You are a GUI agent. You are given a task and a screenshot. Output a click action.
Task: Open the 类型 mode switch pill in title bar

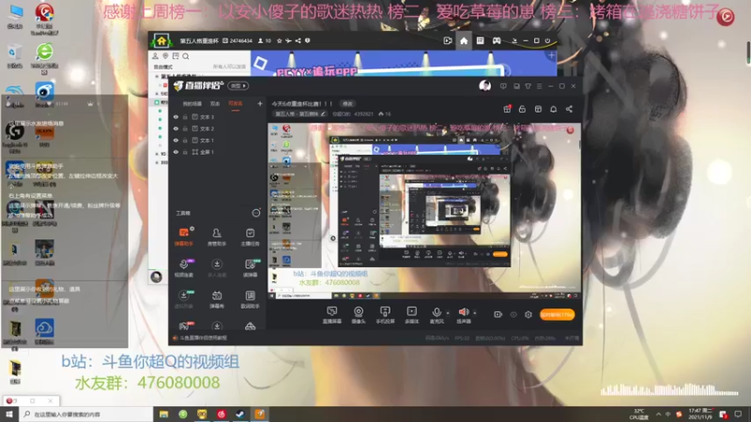[x=238, y=85]
